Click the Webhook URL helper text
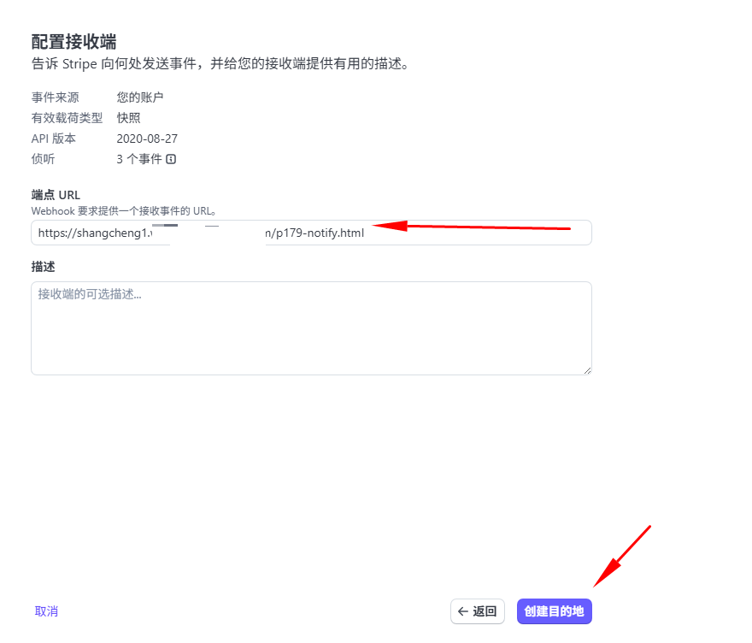This screenshot has height=643, width=752. (123, 210)
